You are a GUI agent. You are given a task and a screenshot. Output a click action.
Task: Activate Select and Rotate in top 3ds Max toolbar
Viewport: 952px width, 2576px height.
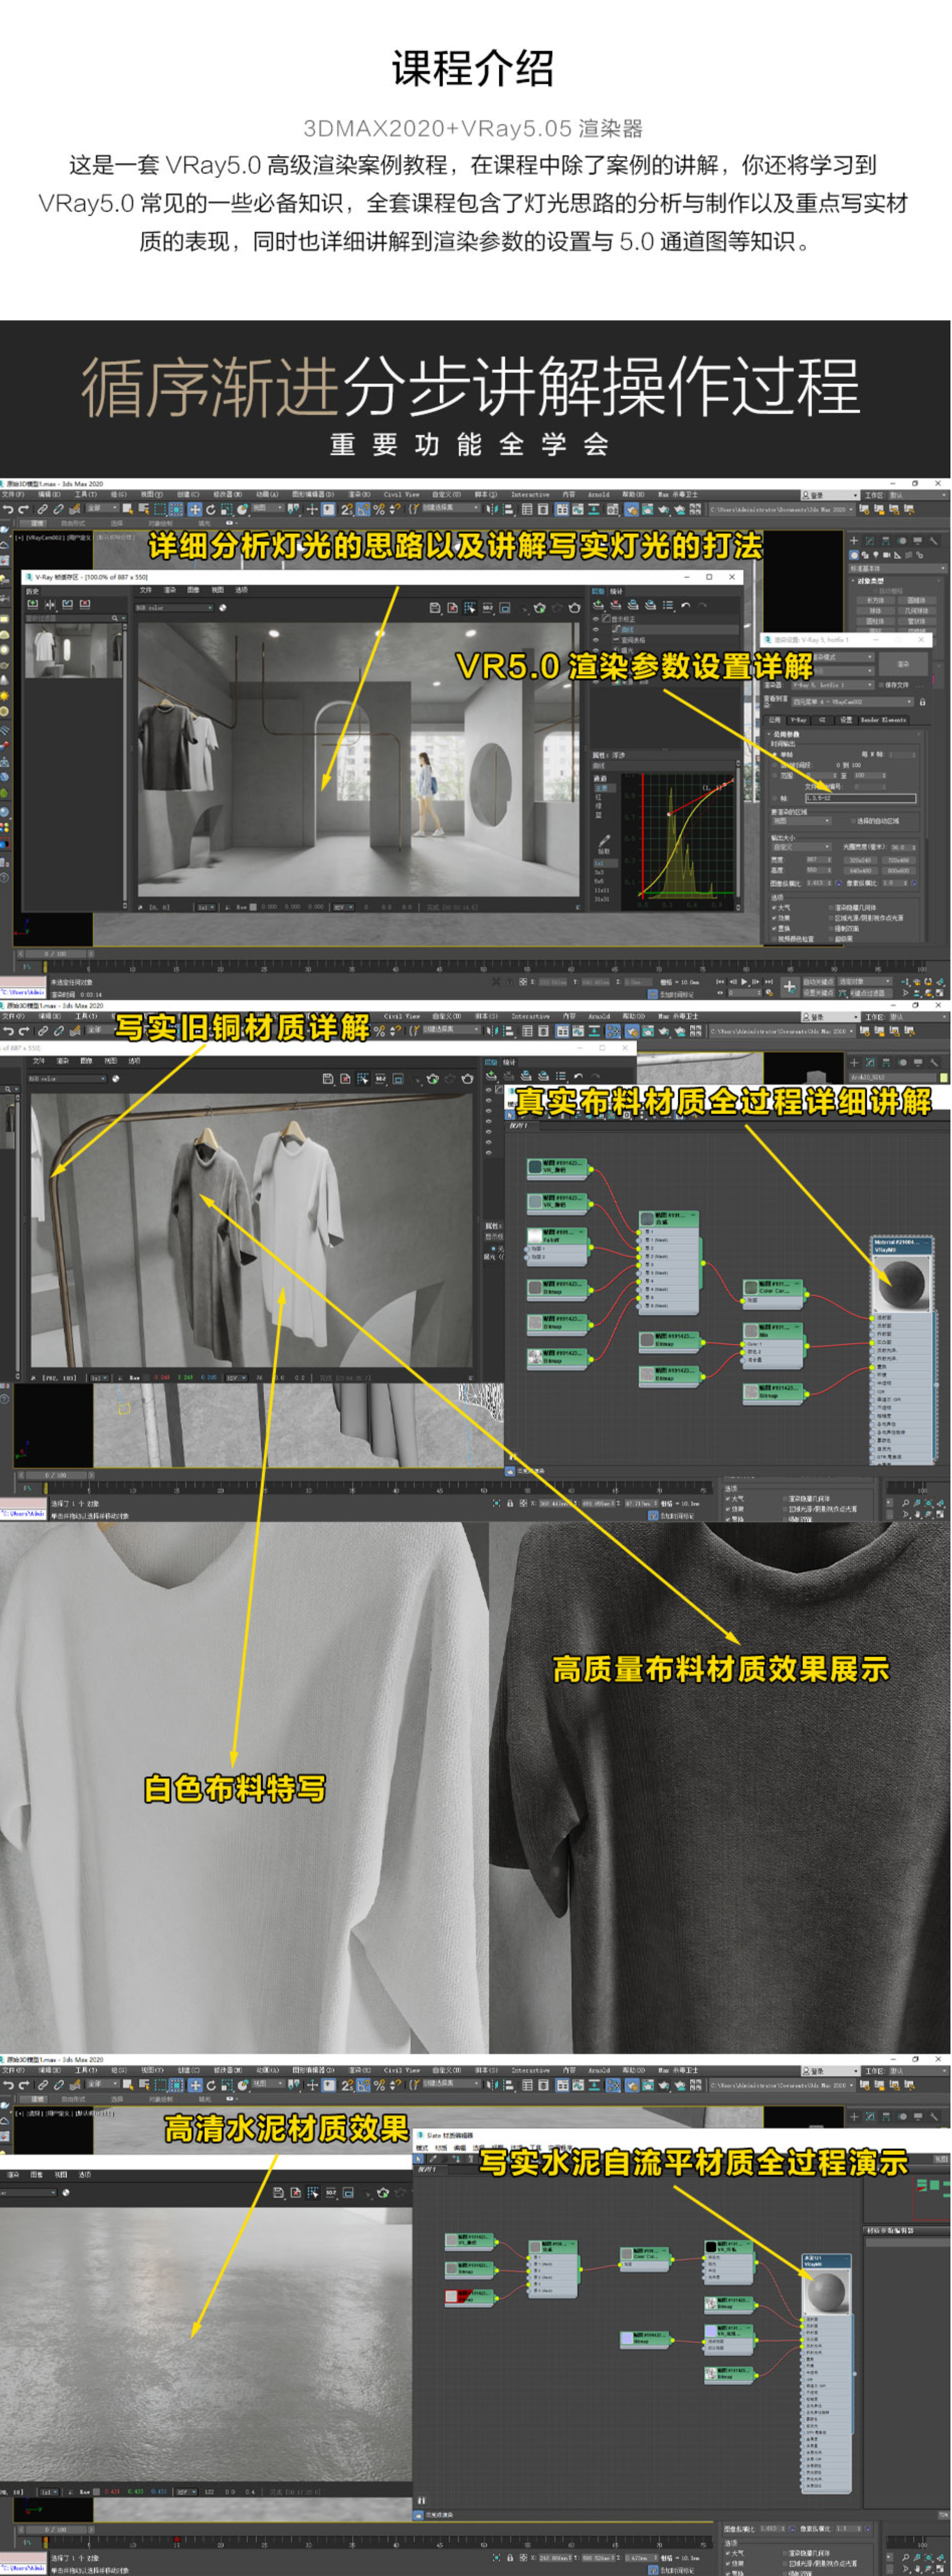pyautogui.click(x=210, y=510)
